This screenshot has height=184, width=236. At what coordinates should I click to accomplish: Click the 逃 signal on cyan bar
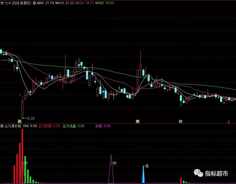click(x=147, y=166)
